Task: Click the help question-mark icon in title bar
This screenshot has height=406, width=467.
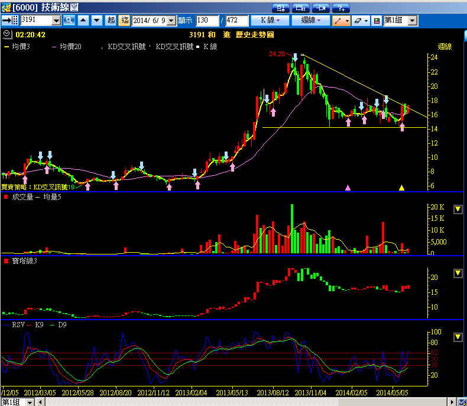Action: click(x=340, y=8)
